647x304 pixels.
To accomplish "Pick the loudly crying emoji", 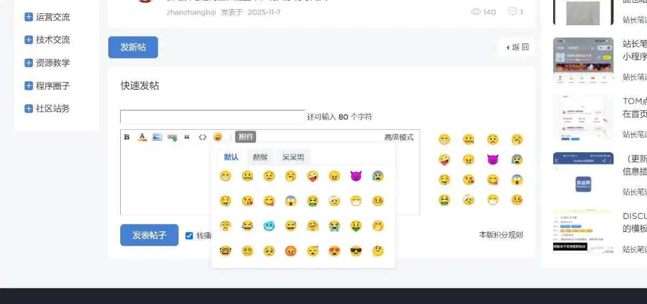I will [x=334, y=225].
